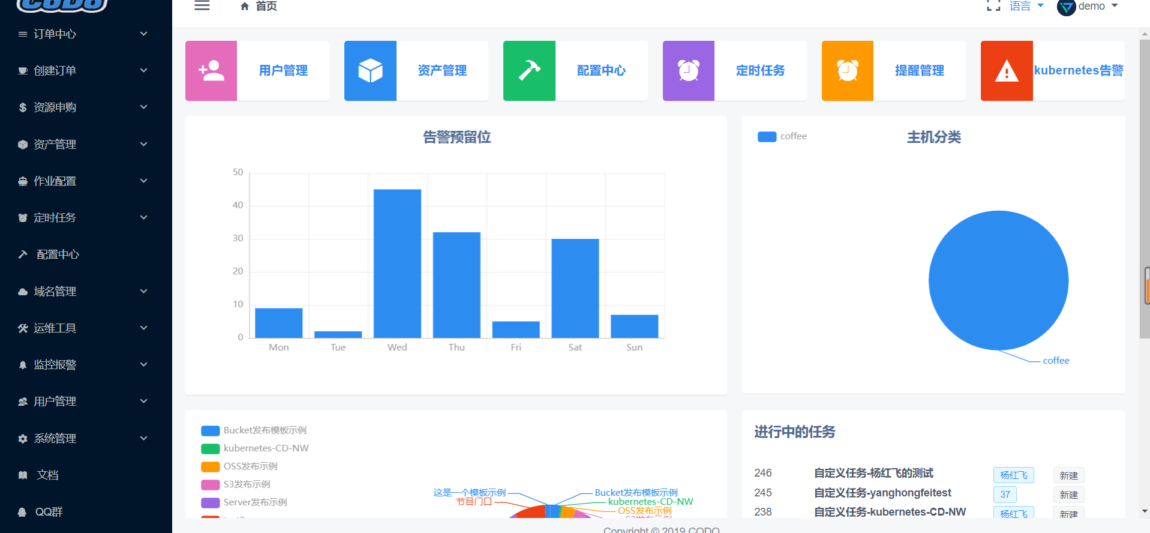This screenshot has width=1150, height=533.
Task: Open 定时任务 menu in sidebar
Action: [x=86, y=218]
